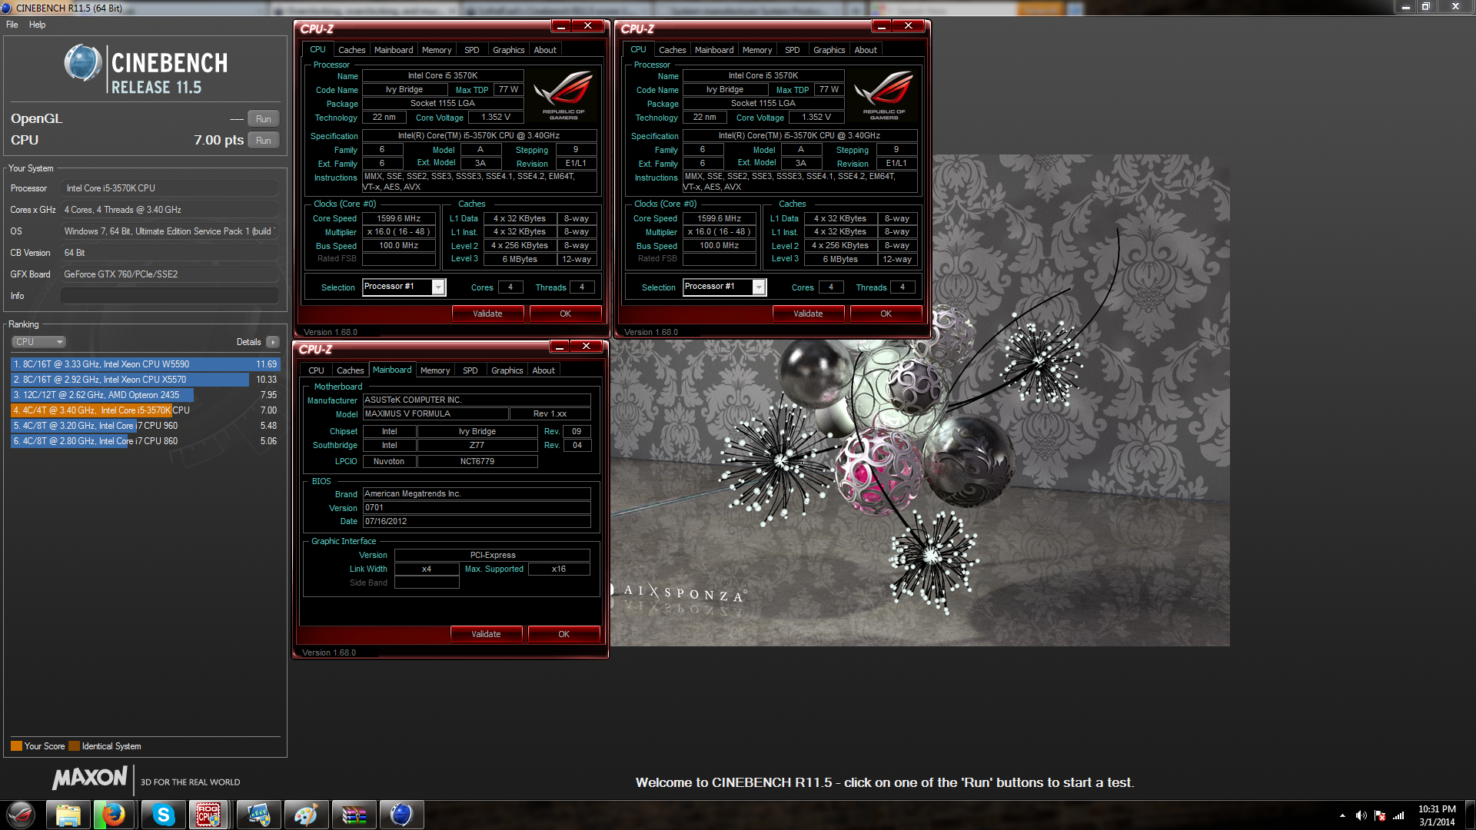Open Mainboard tab in left CPU-Z processor window
The height and width of the screenshot is (830, 1476).
(x=394, y=50)
